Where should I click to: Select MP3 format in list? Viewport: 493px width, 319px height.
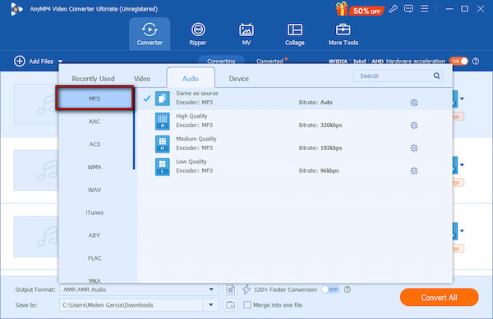click(x=94, y=98)
